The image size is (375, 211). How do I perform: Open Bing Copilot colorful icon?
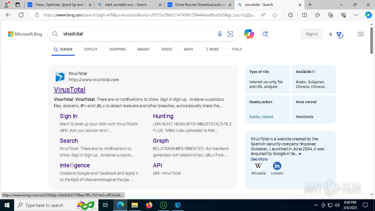tap(249, 34)
